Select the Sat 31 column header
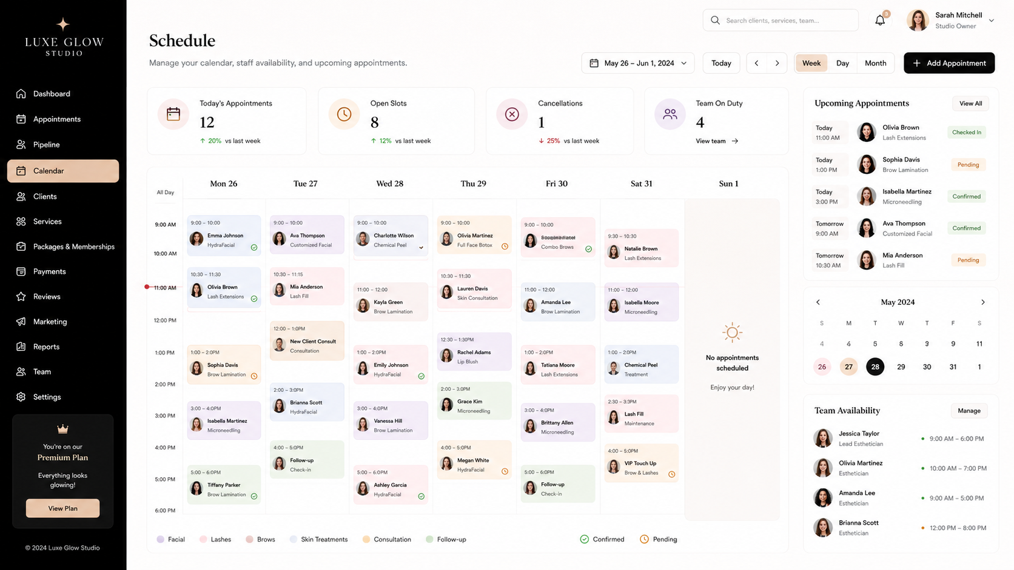Screen dimensions: 1014x570 click(x=641, y=184)
